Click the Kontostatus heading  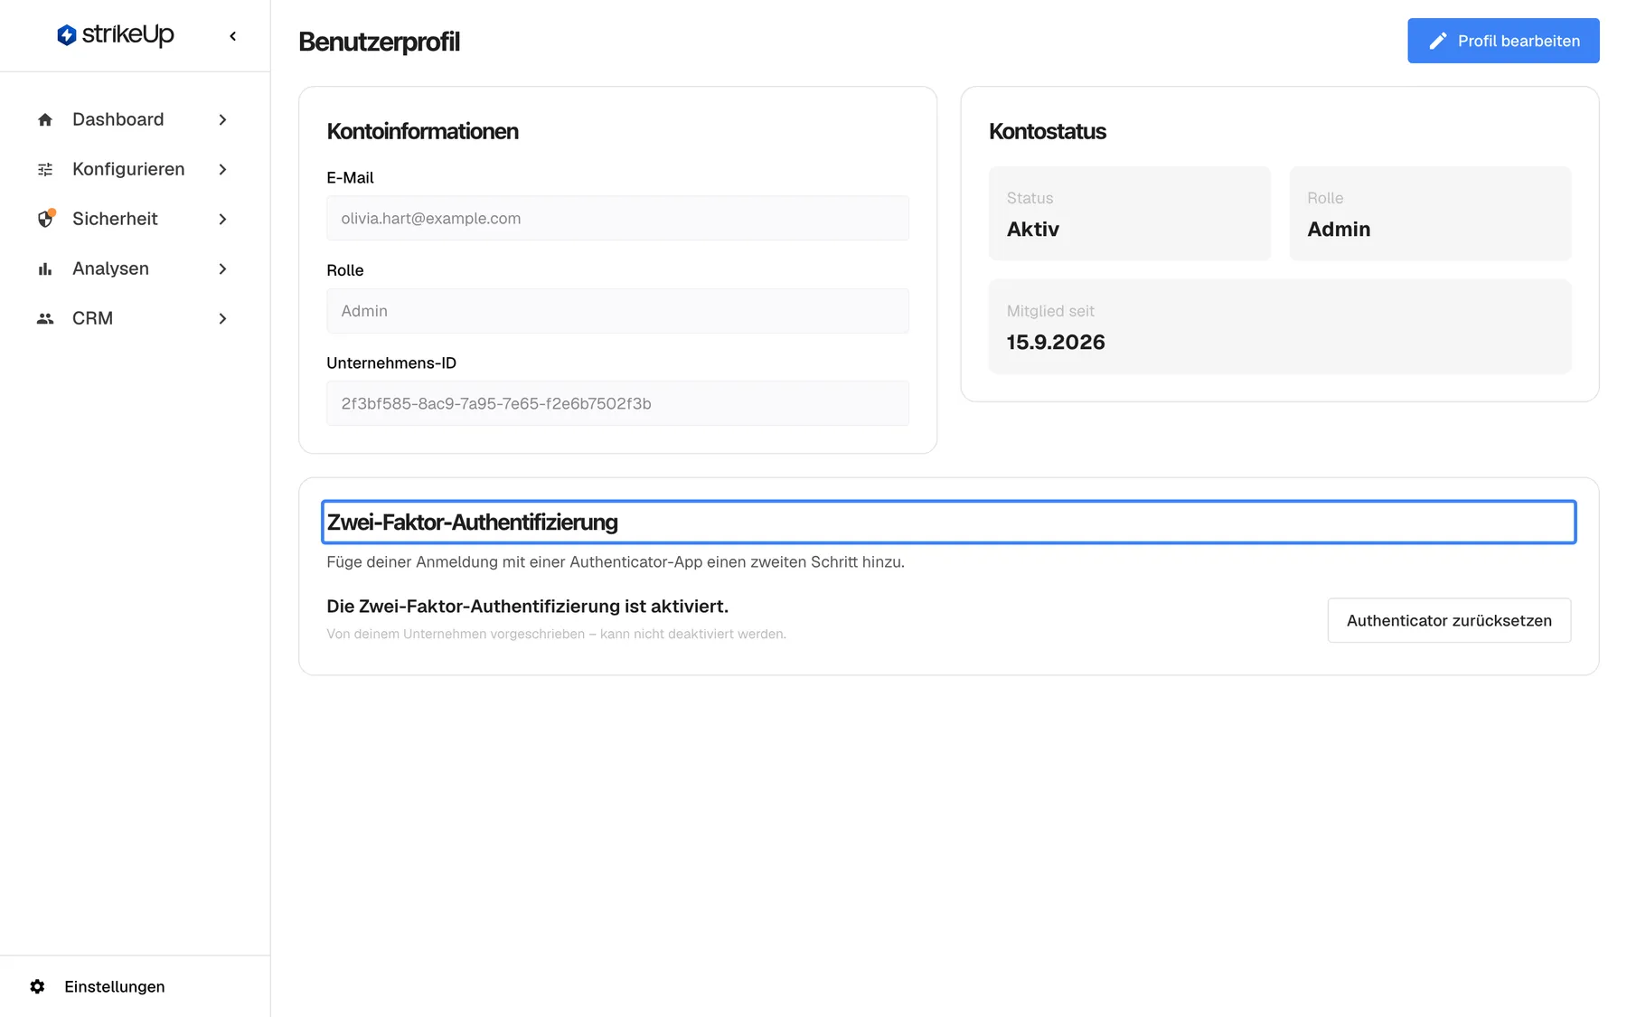tap(1048, 131)
